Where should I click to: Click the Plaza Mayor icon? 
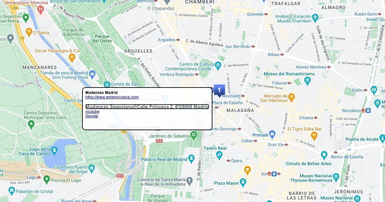(243, 182)
